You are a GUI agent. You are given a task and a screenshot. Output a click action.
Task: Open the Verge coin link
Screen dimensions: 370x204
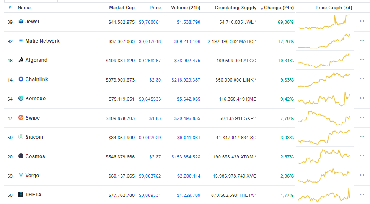click(x=32, y=176)
